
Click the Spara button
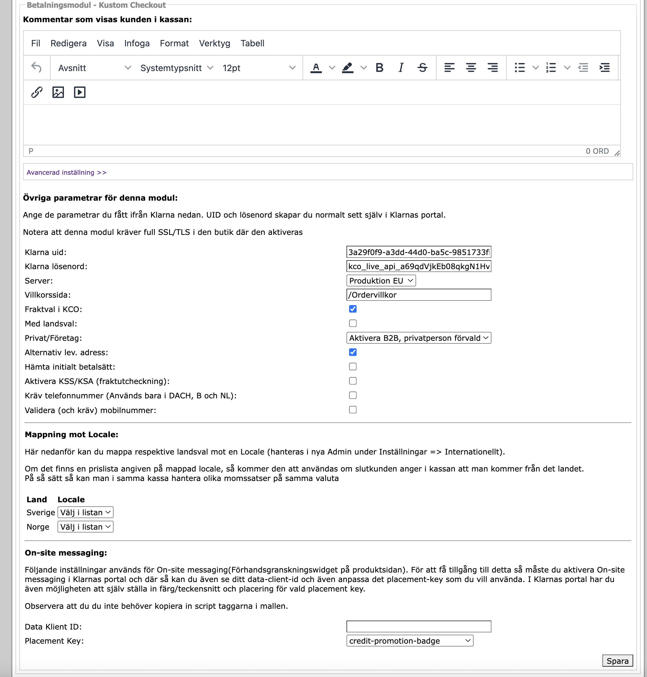click(x=617, y=661)
